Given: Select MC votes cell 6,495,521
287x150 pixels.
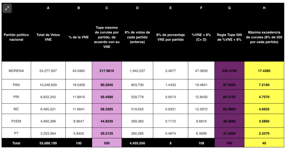Looking at the screenshot, I should pos(48,109).
